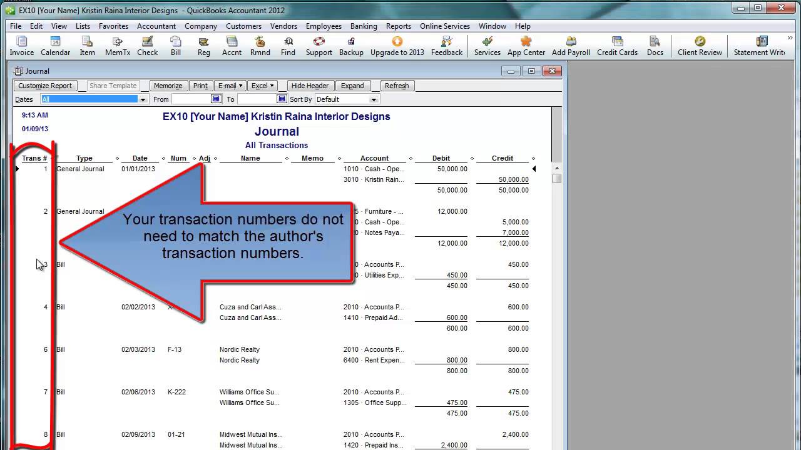Click the Memo column header
The width and height of the screenshot is (801, 450).
point(312,158)
